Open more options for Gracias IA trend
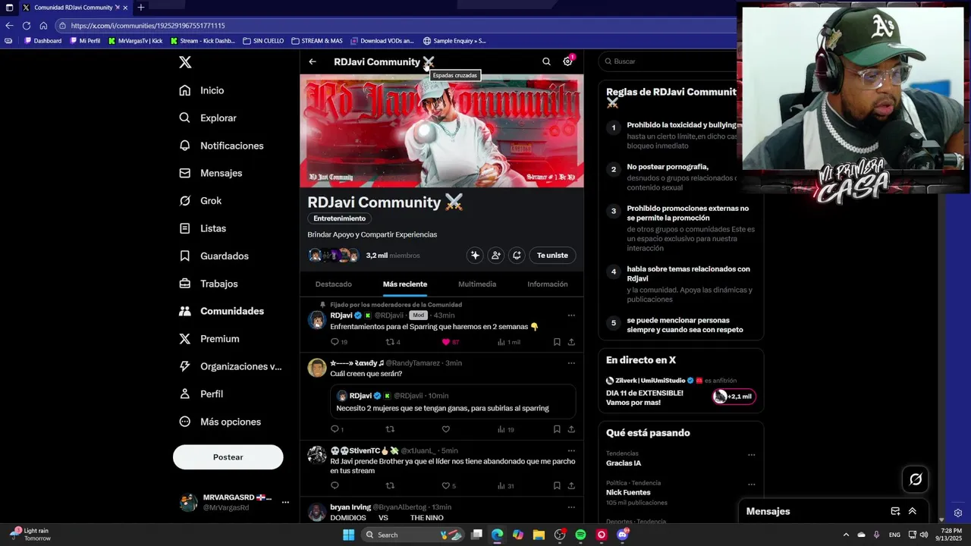 752,455
